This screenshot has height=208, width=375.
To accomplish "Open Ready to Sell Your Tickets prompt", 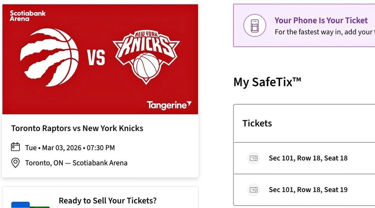I will point(107,201).
